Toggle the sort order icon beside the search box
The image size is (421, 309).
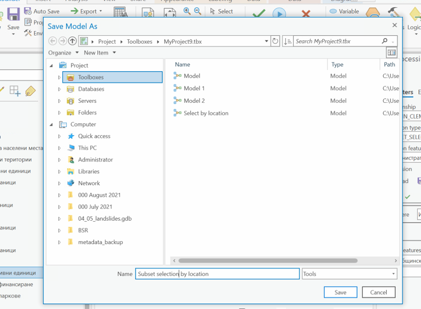pos(287,41)
